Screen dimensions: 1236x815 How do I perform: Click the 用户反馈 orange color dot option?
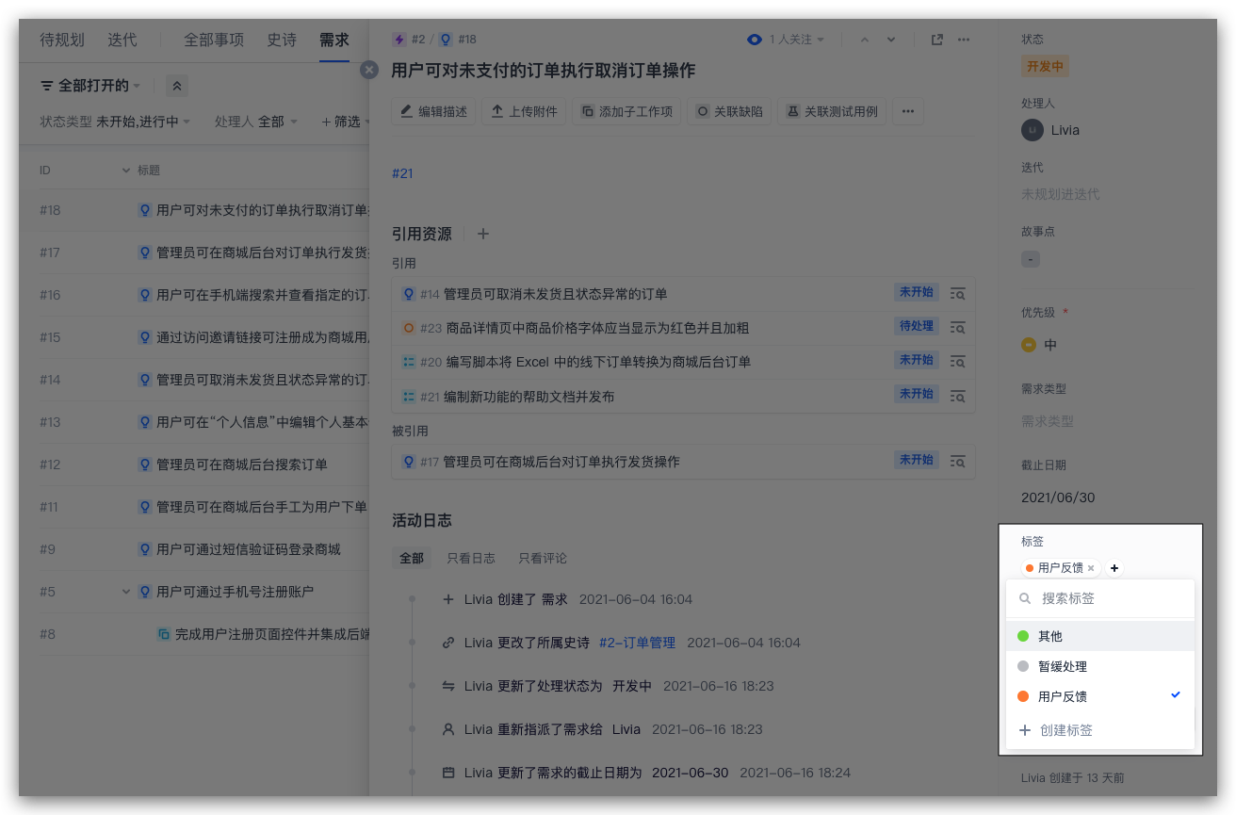(x=1023, y=697)
